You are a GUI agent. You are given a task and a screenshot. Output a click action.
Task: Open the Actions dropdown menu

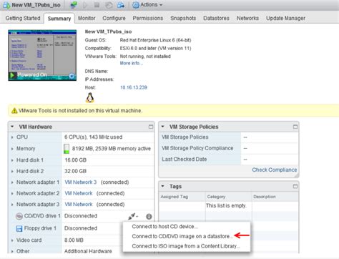coord(147,5)
